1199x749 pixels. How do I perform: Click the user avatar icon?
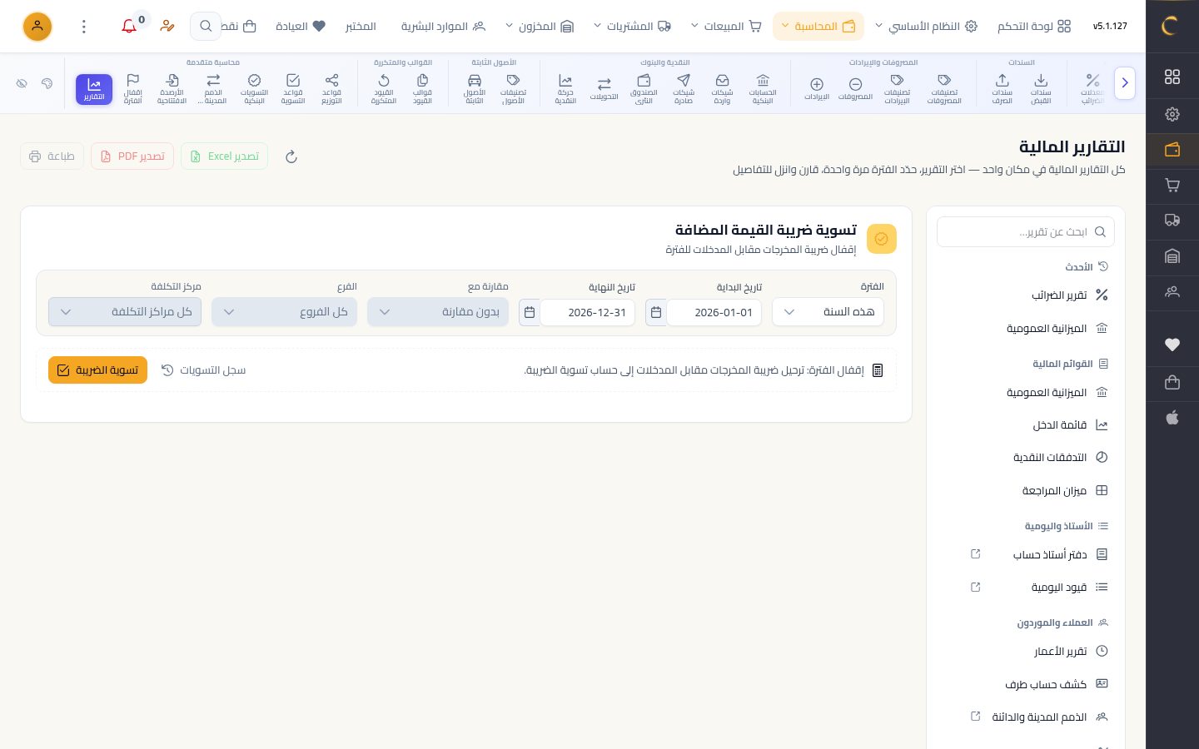click(37, 27)
